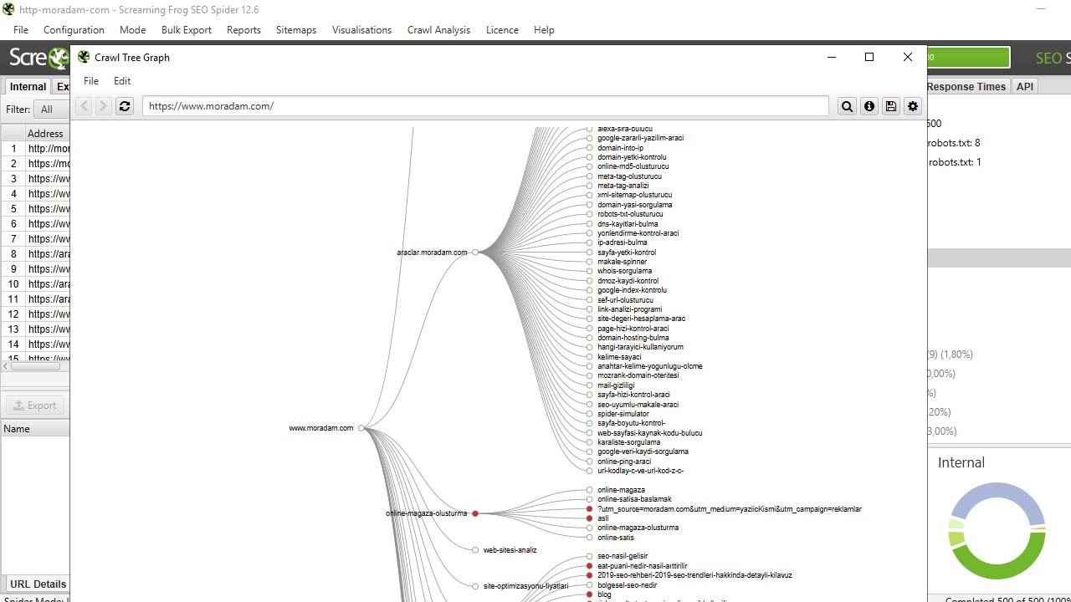Open the Visualisations menu

[361, 29]
